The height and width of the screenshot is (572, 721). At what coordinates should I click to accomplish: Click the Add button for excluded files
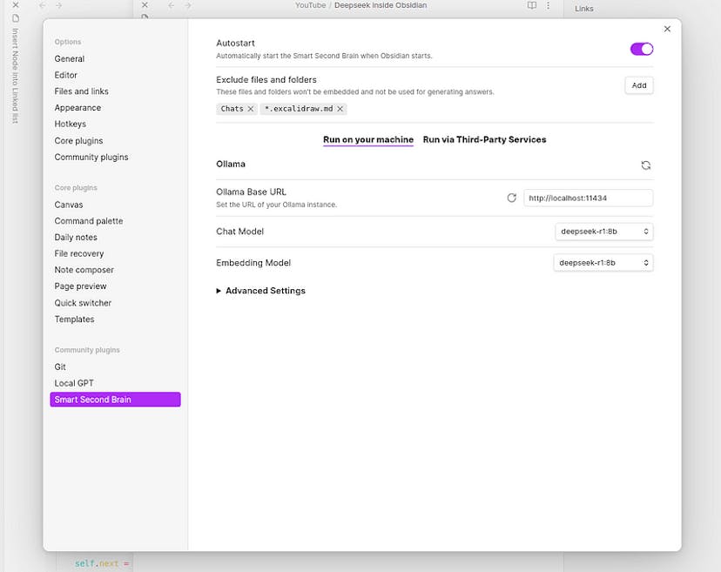click(x=638, y=85)
